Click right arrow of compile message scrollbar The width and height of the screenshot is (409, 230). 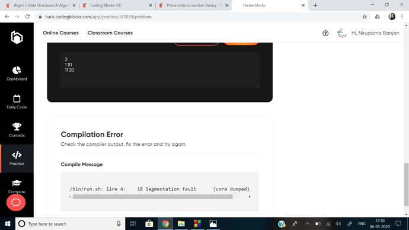pos(250,197)
